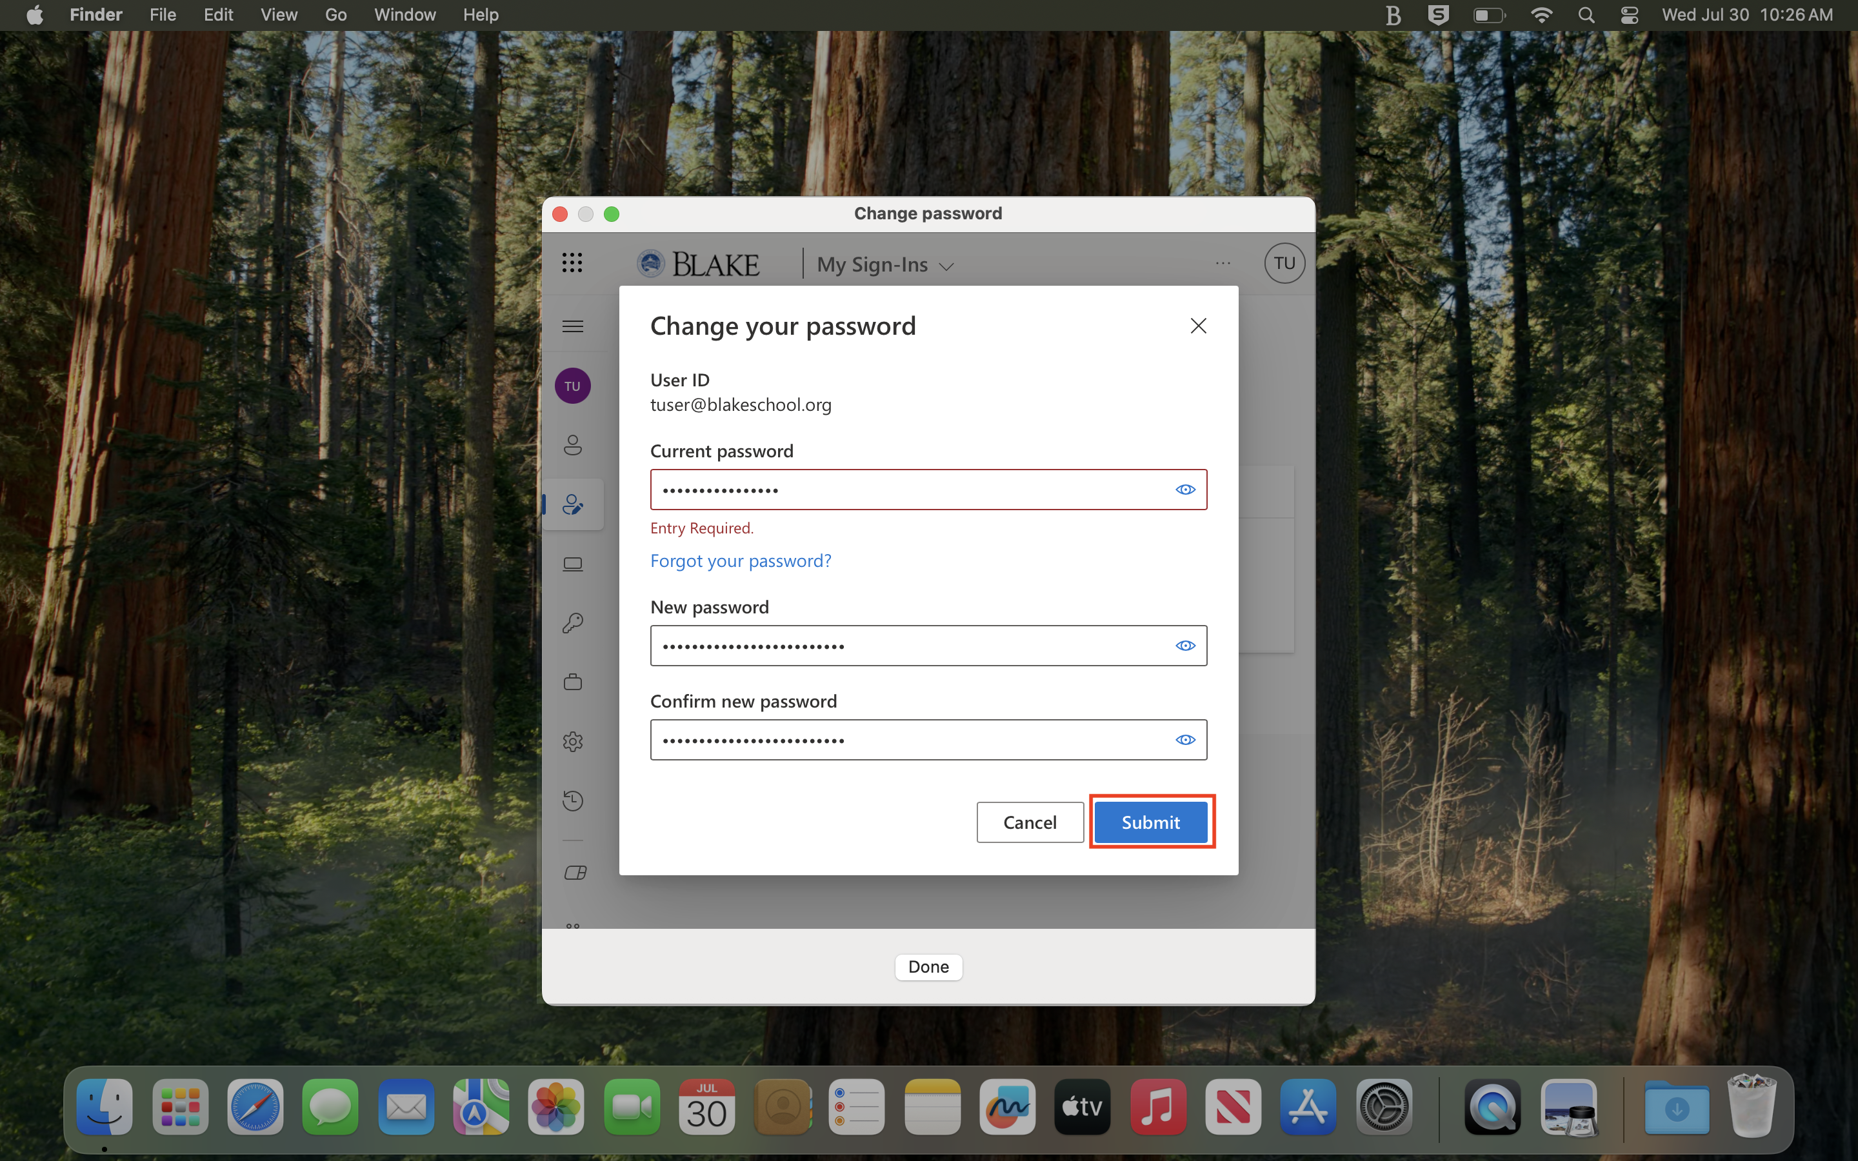
Task: Open Control Center in menu bar
Action: pyautogui.click(x=1629, y=15)
